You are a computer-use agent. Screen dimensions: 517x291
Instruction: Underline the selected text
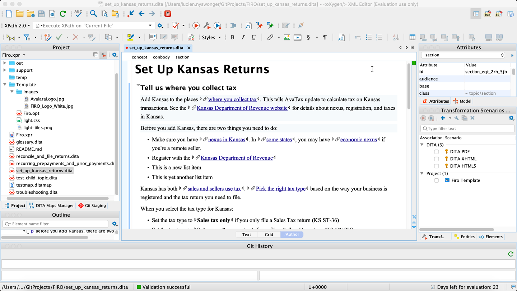coord(254,37)
